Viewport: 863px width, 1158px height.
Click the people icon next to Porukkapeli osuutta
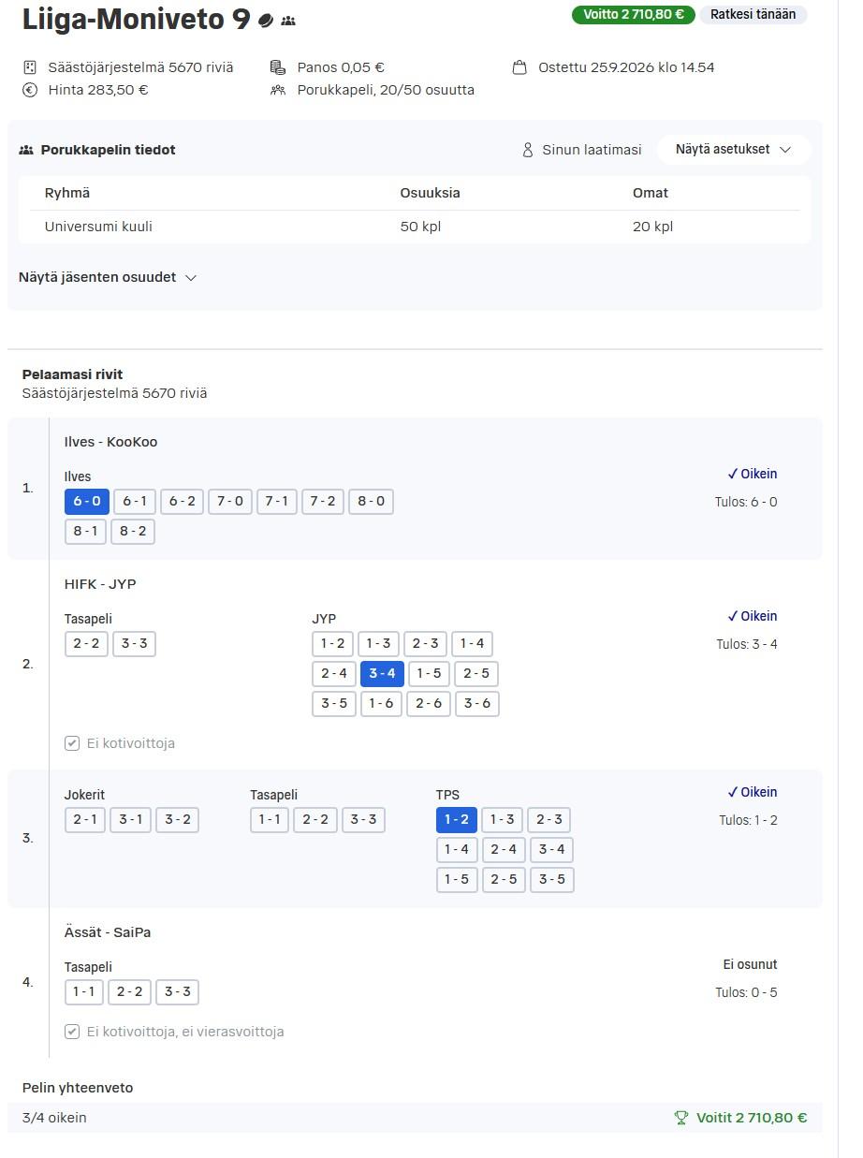pyautogui.click(x=277, y=90)
